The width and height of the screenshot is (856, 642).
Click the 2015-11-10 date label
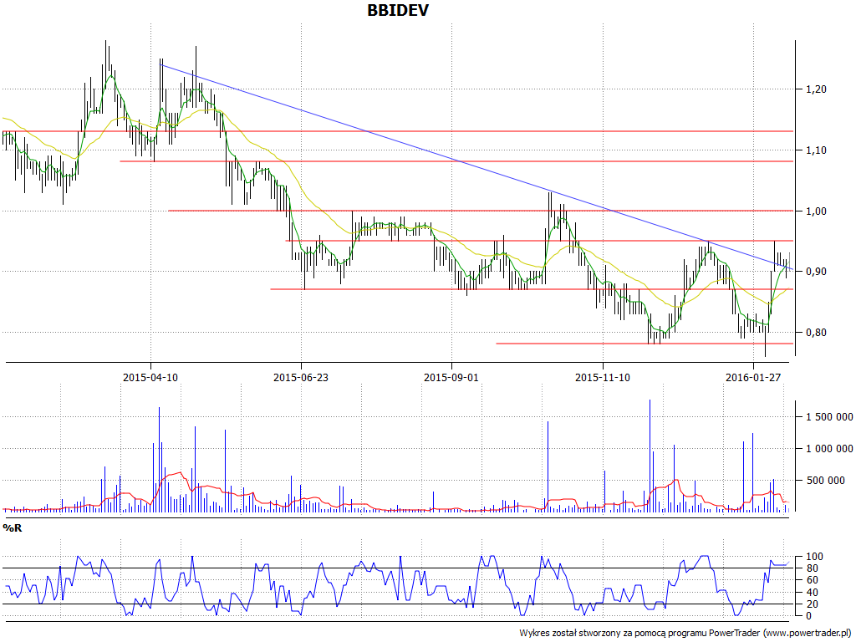[x=602, y=377]
